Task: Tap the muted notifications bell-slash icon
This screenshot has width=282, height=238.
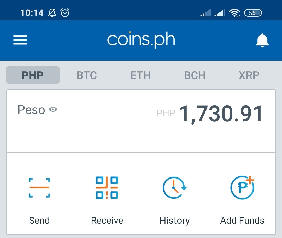Action: 52,13
